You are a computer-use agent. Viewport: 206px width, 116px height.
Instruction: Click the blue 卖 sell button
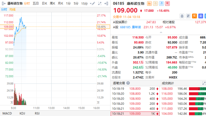201,16
